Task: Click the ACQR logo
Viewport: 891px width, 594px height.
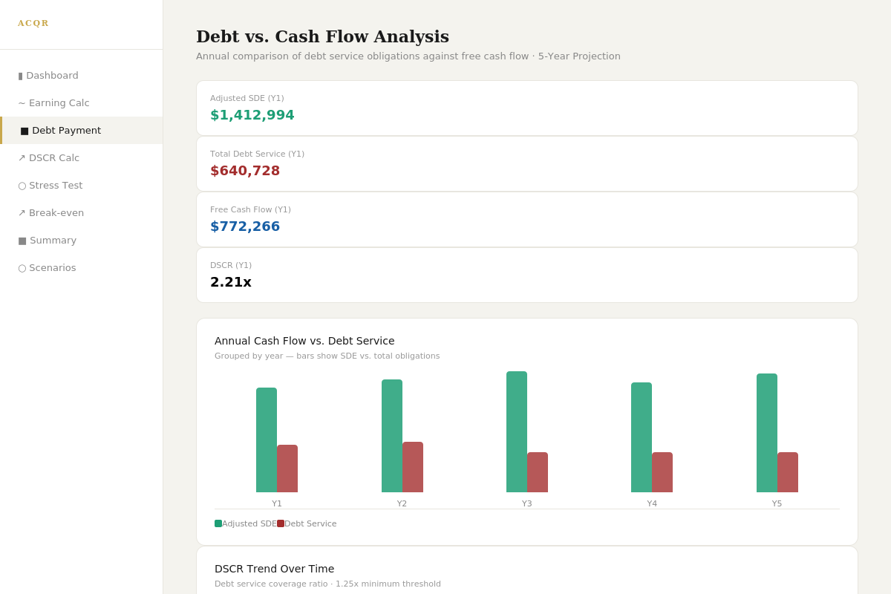Action: coord(33,23)
